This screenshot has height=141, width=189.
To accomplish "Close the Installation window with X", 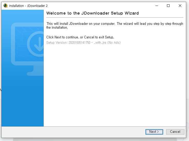I will pos(180,6).
